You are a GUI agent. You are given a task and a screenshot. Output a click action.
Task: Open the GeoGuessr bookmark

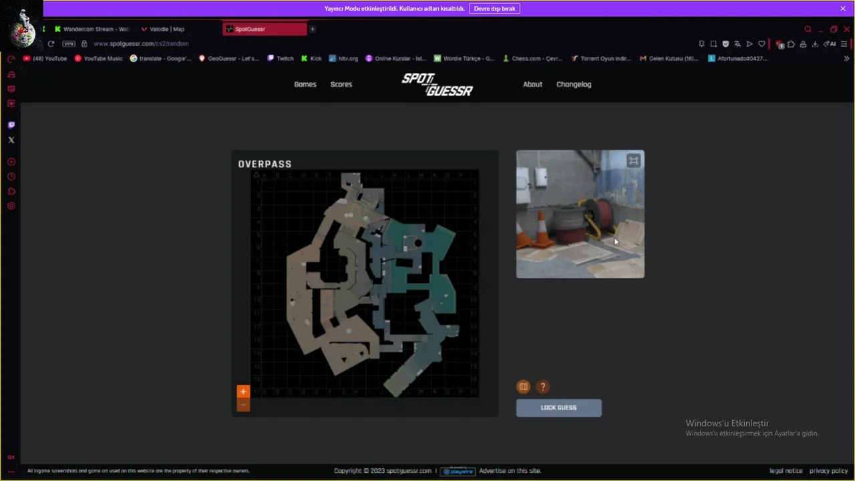click(229, 59)
